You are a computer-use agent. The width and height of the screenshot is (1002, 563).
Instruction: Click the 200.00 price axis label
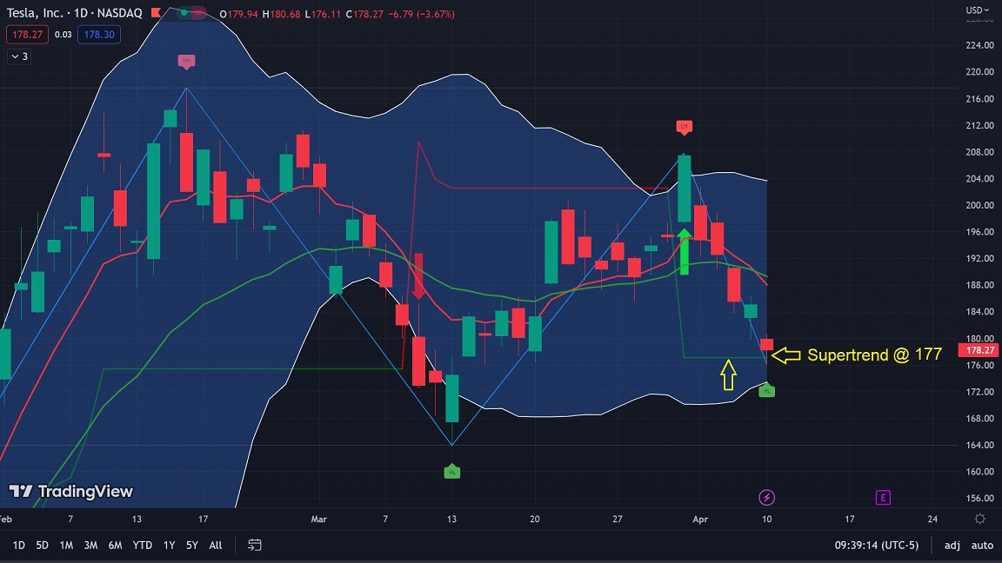tap(979, 205)
